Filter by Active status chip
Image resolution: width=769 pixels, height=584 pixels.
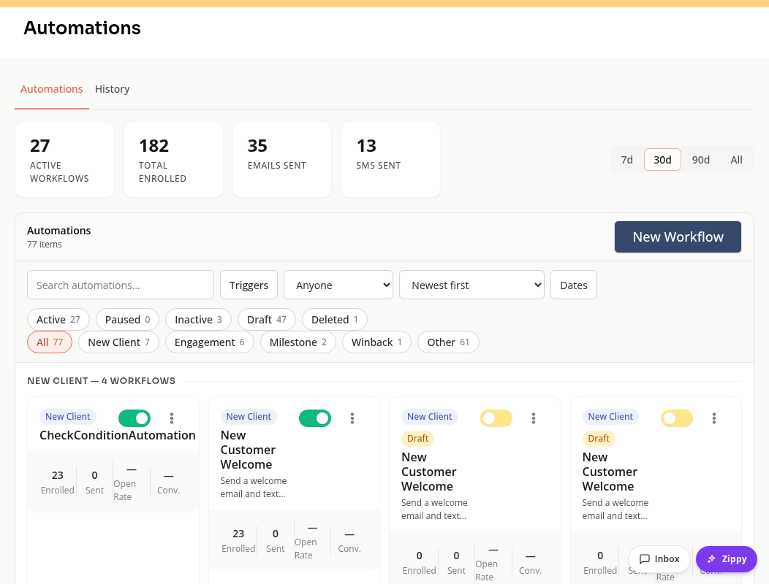click(x=58, y=320)
